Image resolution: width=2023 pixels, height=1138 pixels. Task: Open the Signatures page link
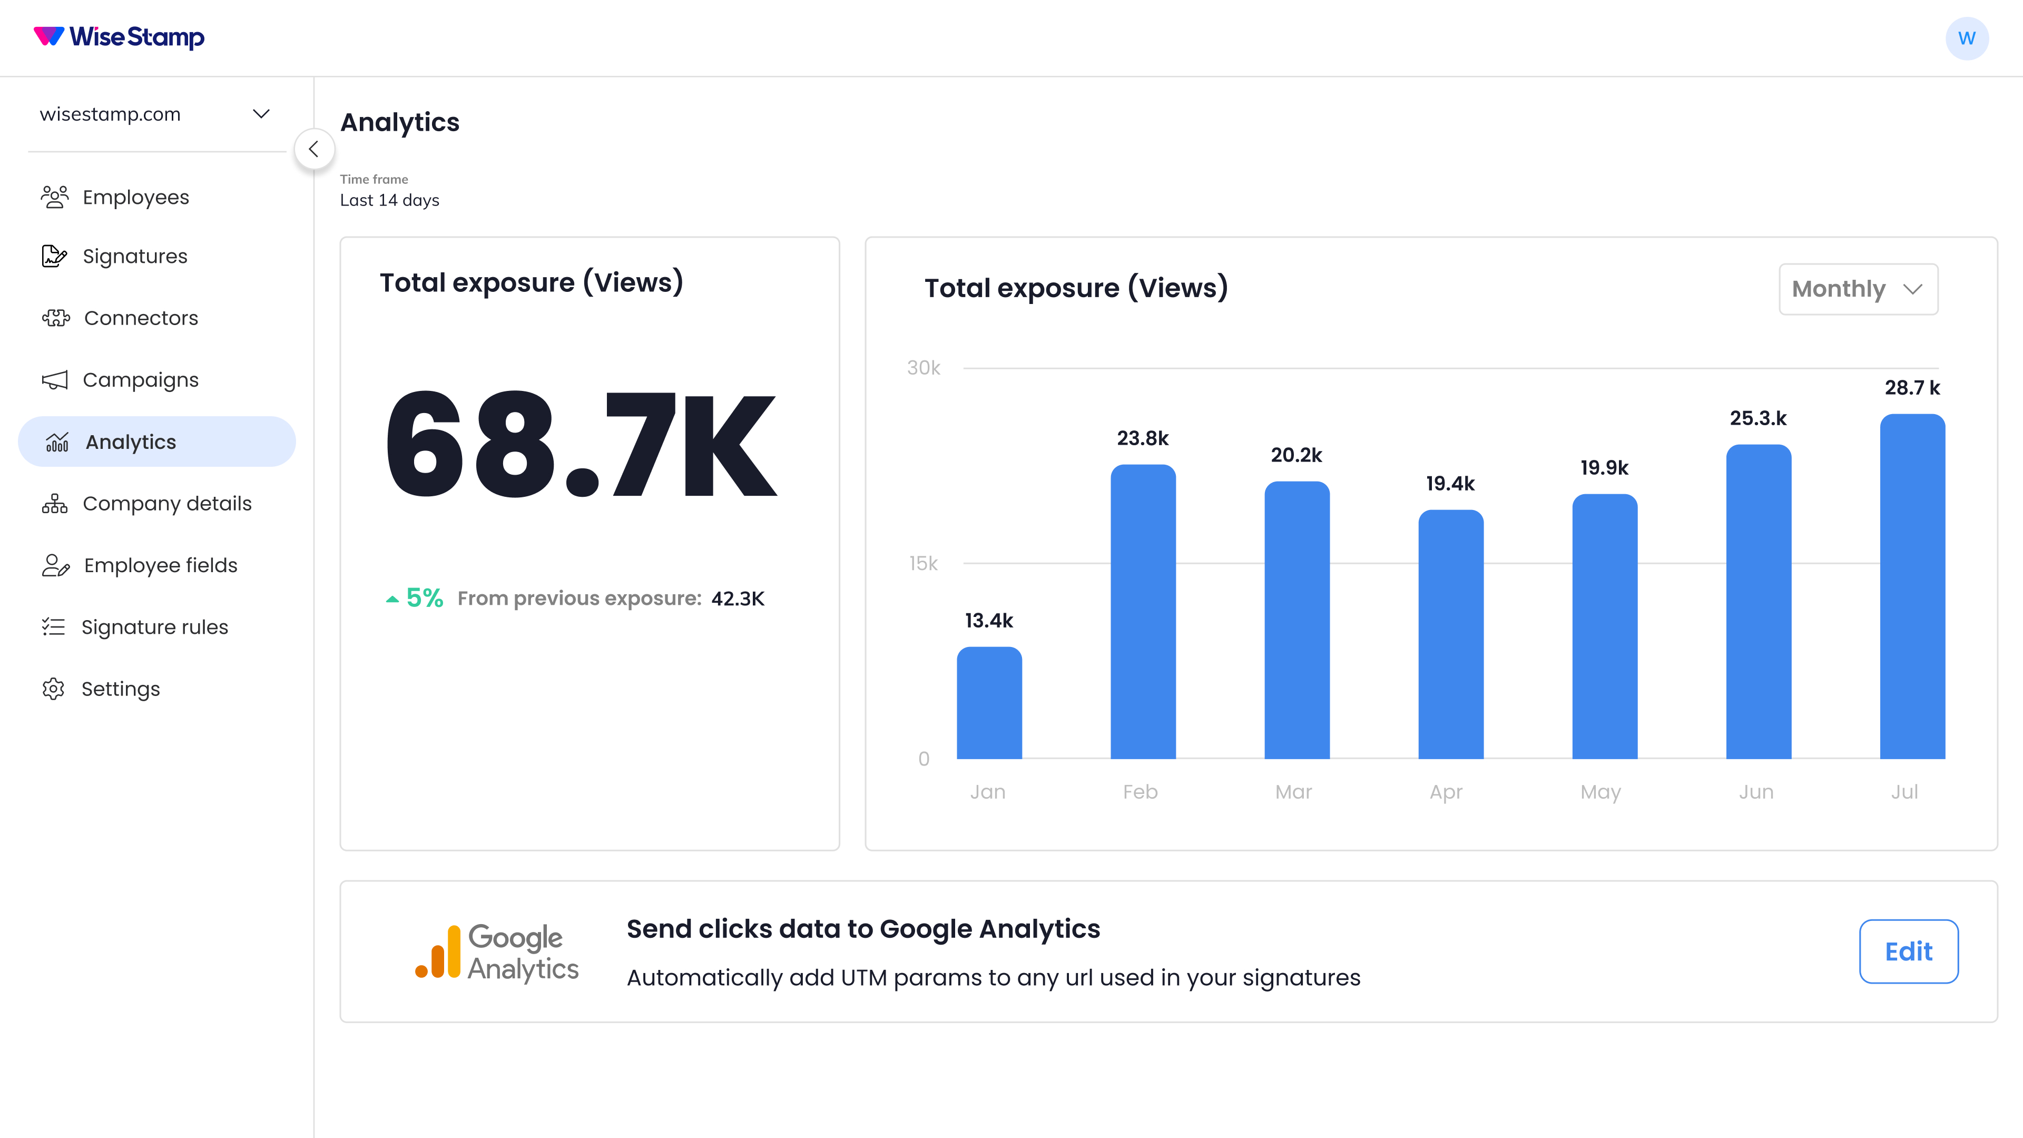pyautogui.click(x=135, y=256)
